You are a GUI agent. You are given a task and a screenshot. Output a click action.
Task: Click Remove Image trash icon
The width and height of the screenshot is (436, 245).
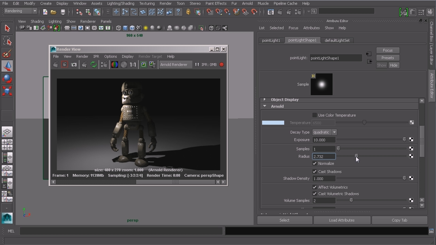(152, 65)
